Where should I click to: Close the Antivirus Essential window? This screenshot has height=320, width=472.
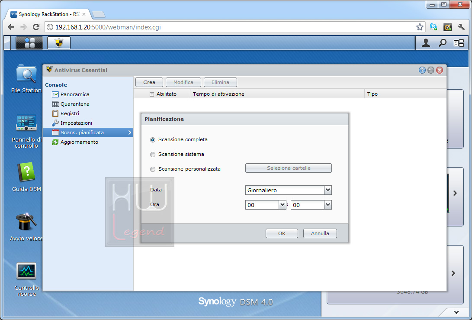tap(440, 70)
